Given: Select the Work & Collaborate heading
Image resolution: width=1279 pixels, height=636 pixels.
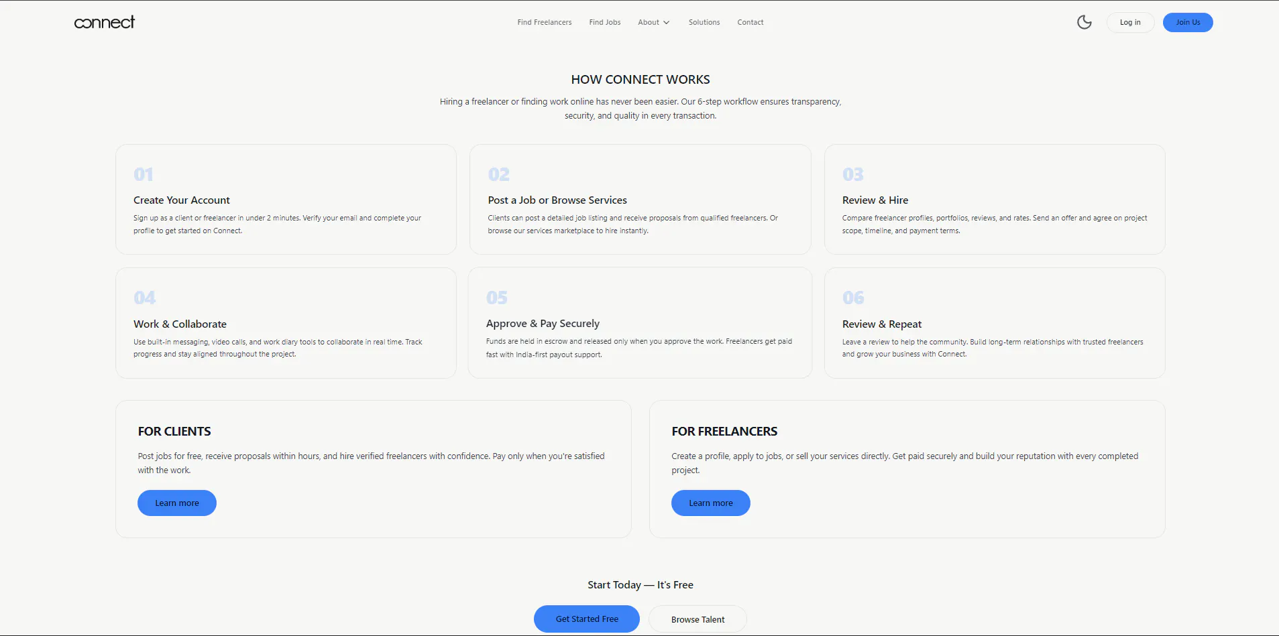Looking at the screenshot, I should click(x=180, y=324).
